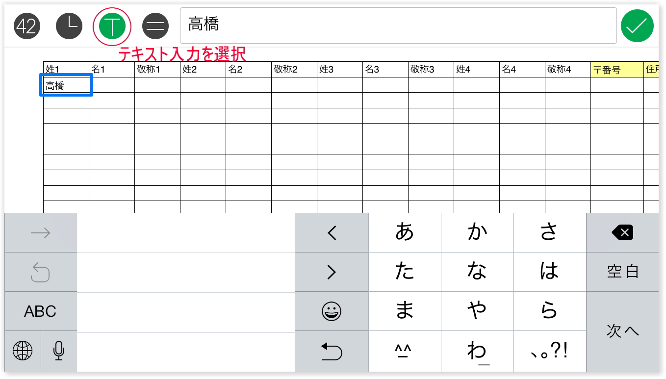Tap the さ kana key

pos(550,233)
